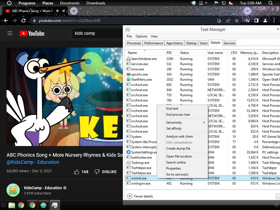The width and height of the screenshot is (280, 210).
Task: Switch to the App history tab
Action: pos(174,43)
